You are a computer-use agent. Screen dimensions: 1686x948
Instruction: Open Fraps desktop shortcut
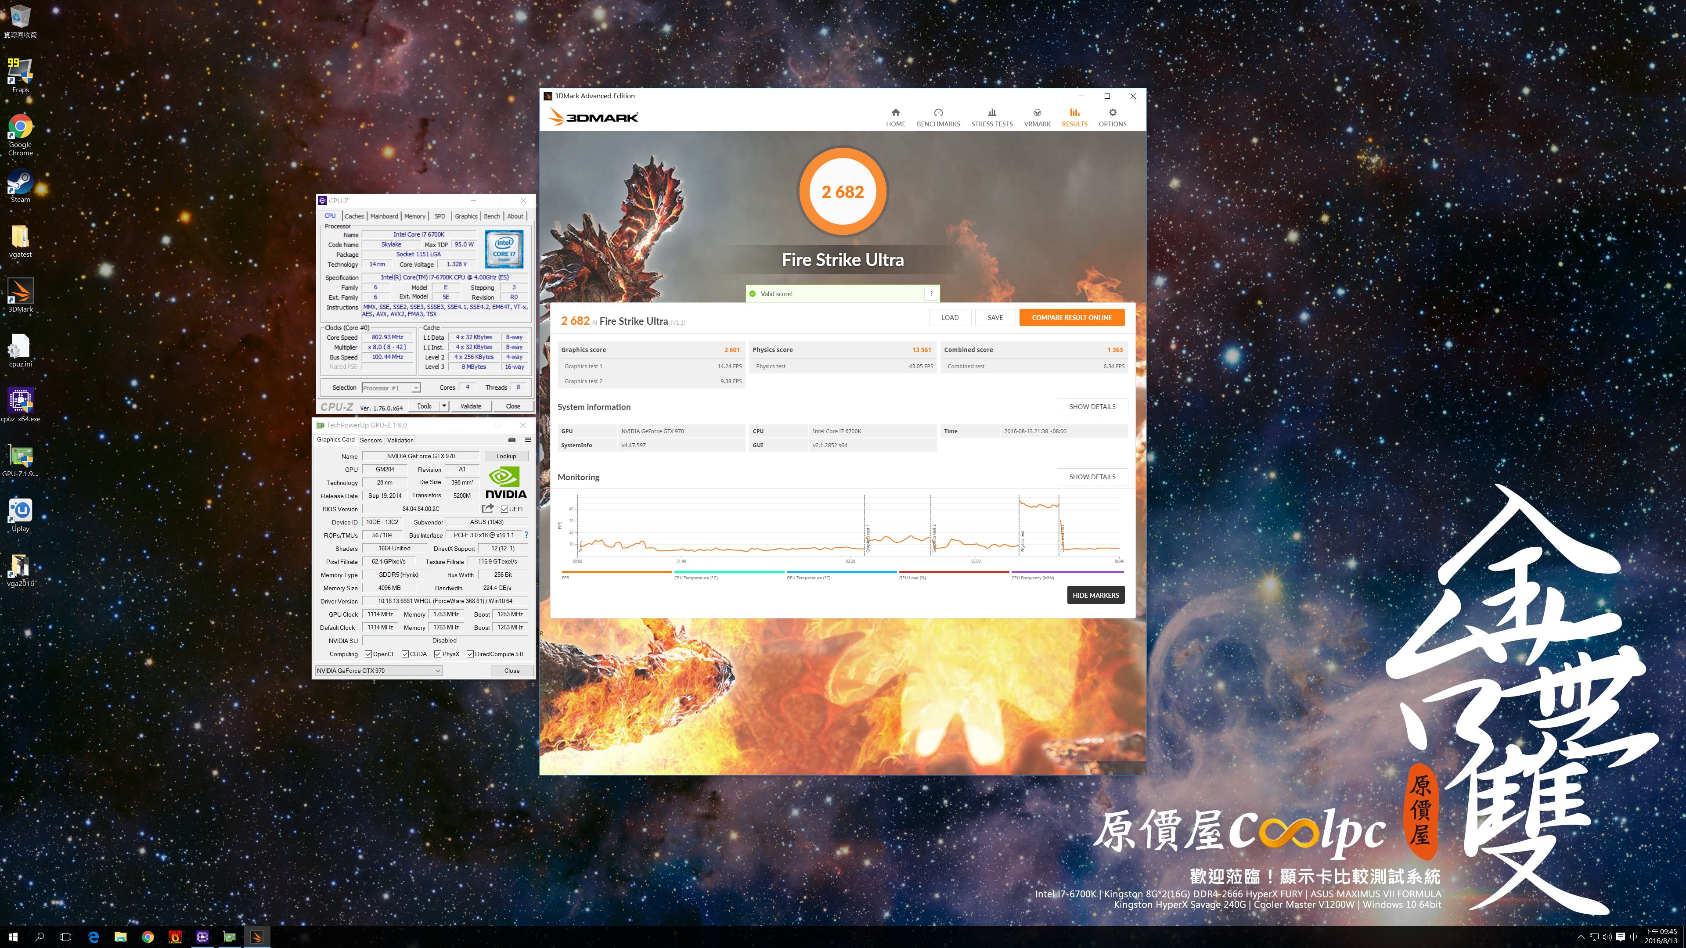point(20,75)
